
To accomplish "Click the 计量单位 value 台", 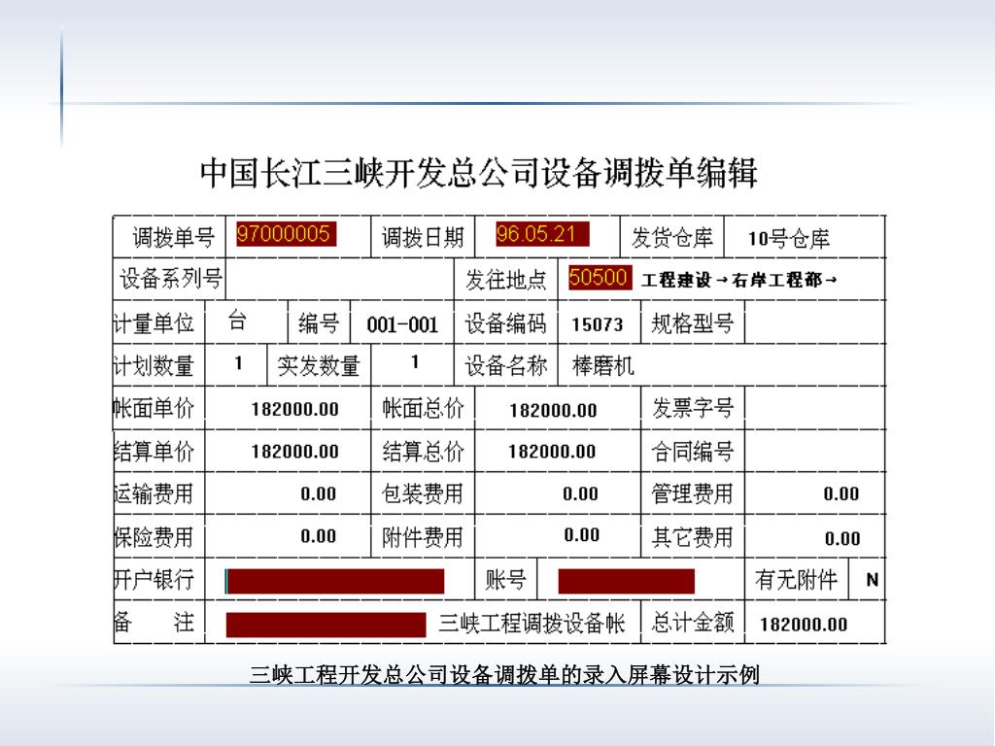I will [237, 321].
